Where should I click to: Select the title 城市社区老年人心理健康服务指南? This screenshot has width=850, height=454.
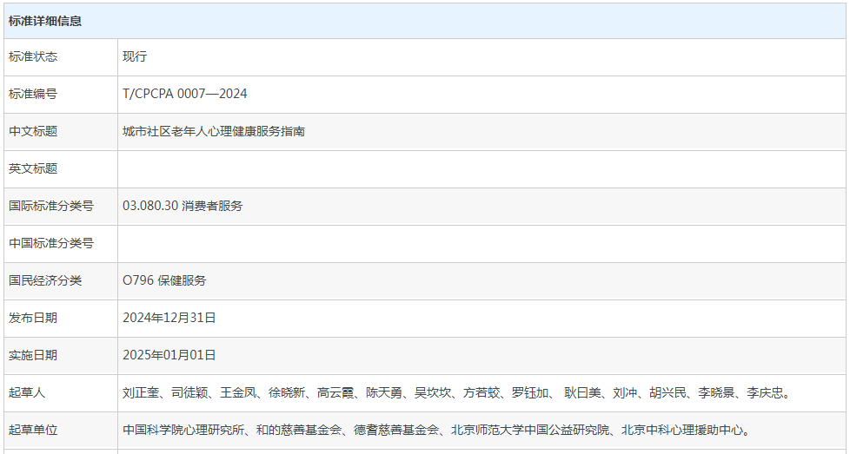click(x=214, y=131)
